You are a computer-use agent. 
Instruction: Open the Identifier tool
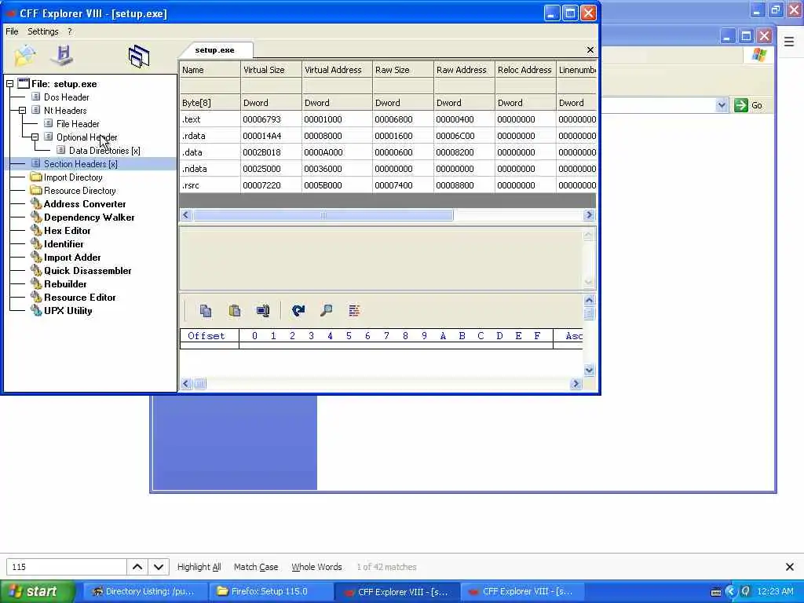[x=64, y=244]
